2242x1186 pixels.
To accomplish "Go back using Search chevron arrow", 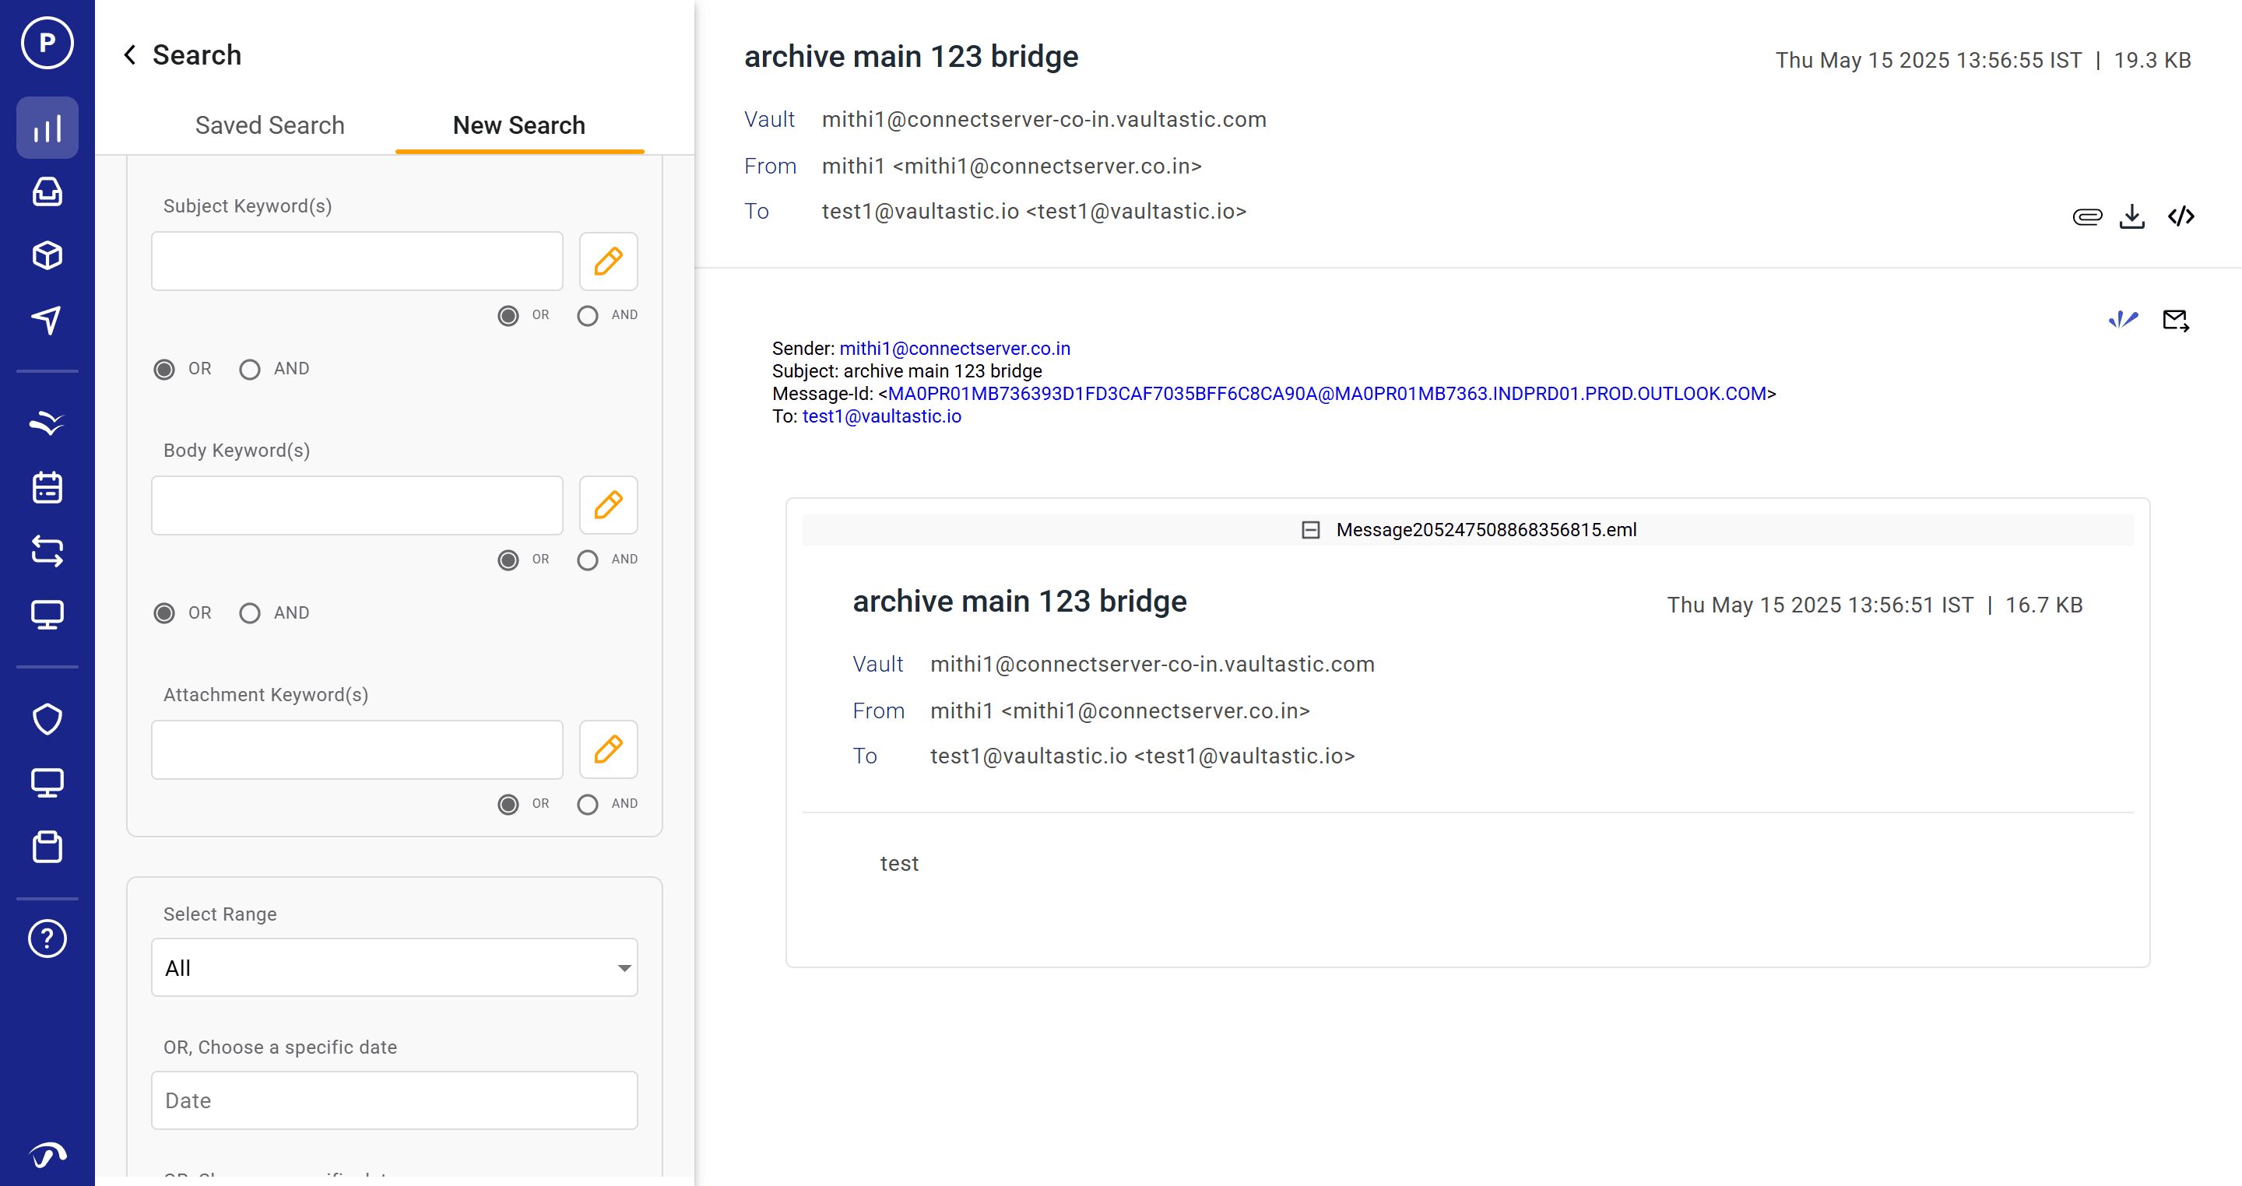I will click(x=130, y=54).
